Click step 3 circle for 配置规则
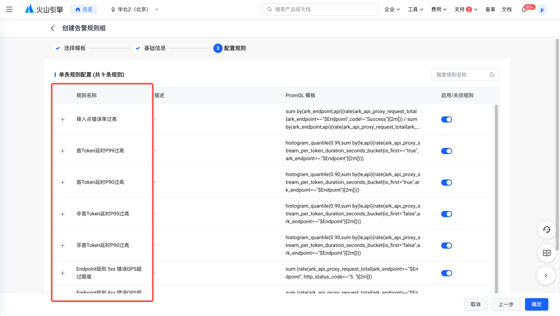This screenshot has width=560, height=316. tap(217, 48)
